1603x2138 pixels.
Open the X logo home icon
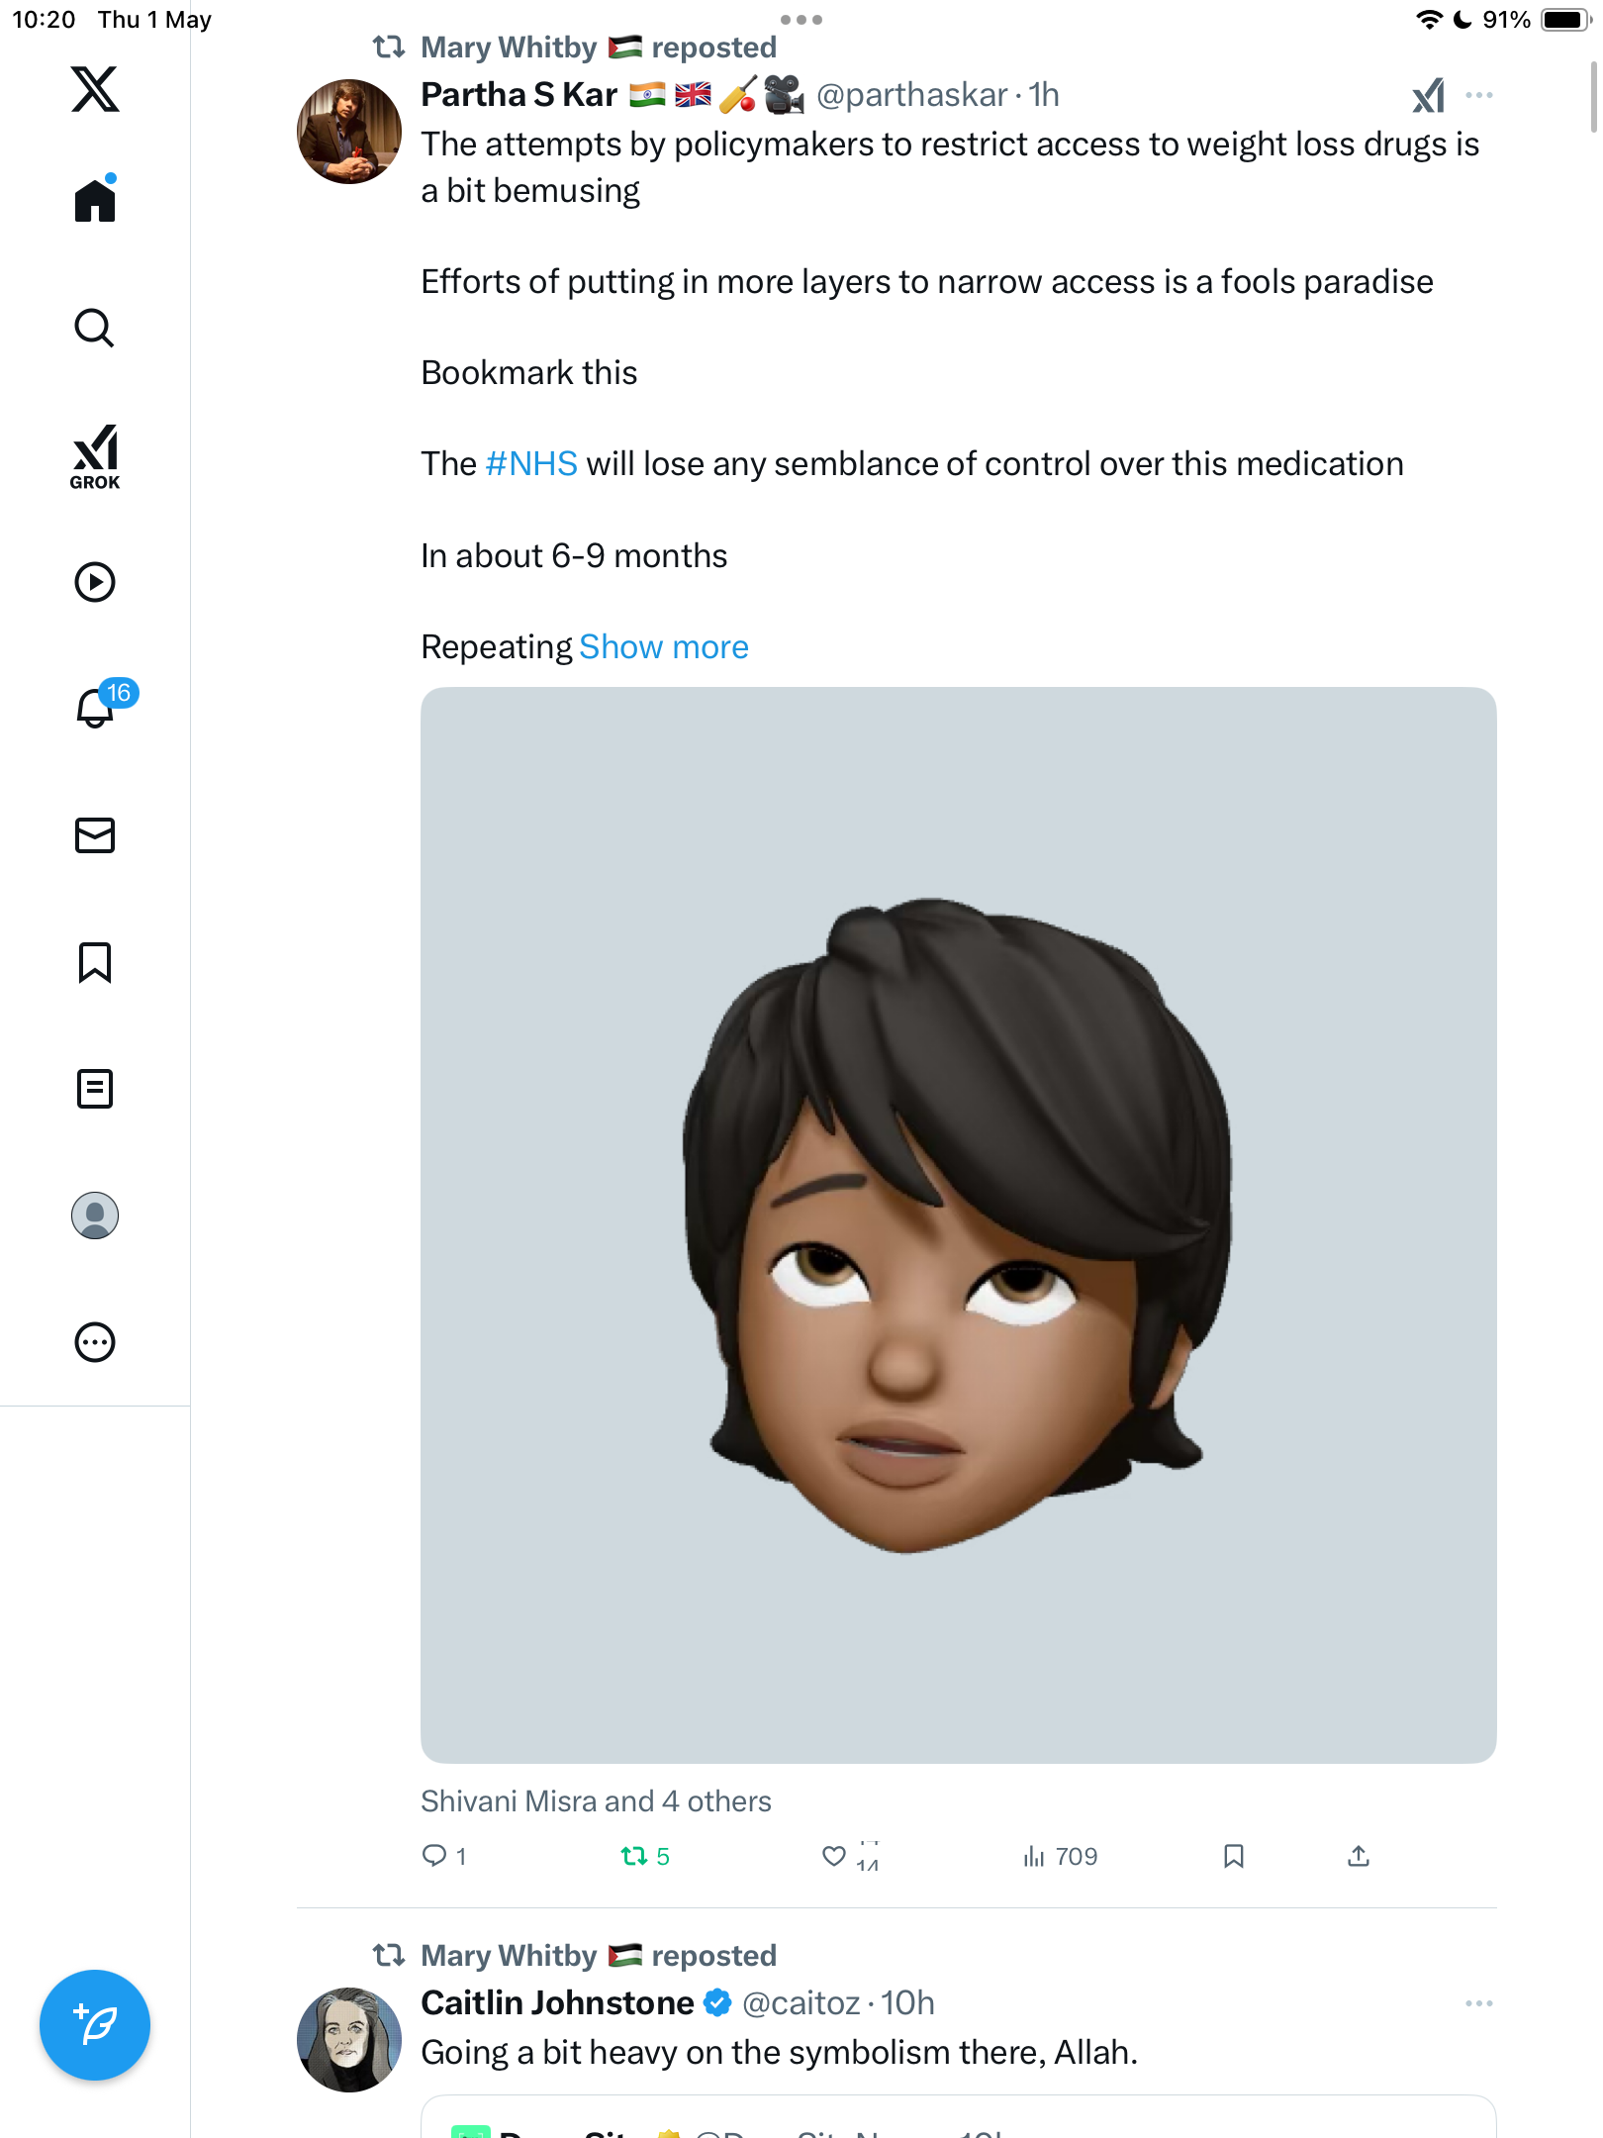point(95,89)
